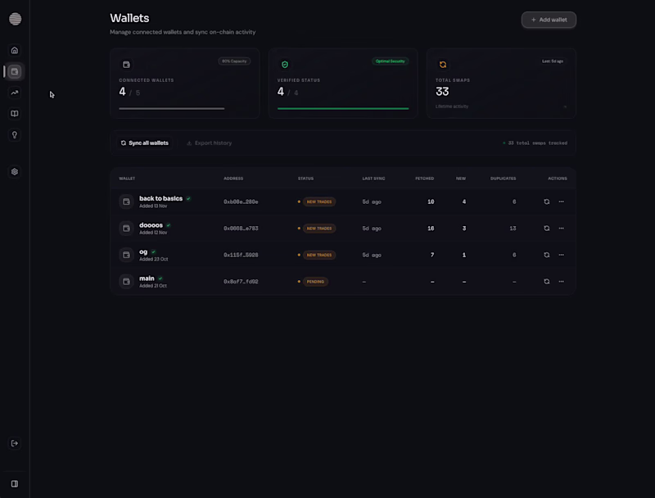This screenshot has height=498, width=655.
Task: Click the striped app logo
Action: tap(15, 19)
